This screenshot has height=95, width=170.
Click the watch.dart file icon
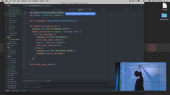(10, 52)
